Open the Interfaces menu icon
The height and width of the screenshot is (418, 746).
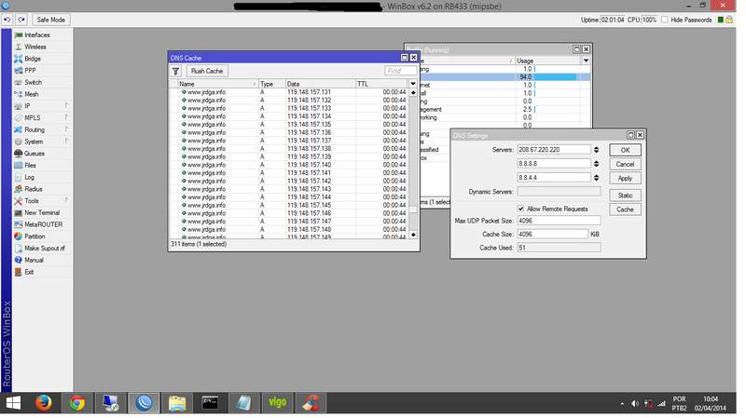tap(19, 35)
